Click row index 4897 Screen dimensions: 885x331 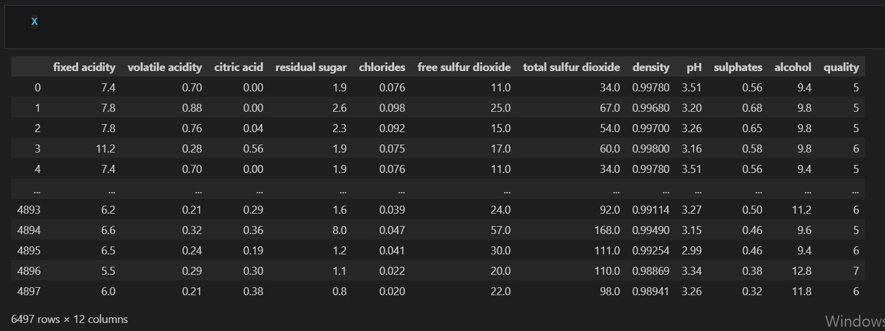pos(29,291)
